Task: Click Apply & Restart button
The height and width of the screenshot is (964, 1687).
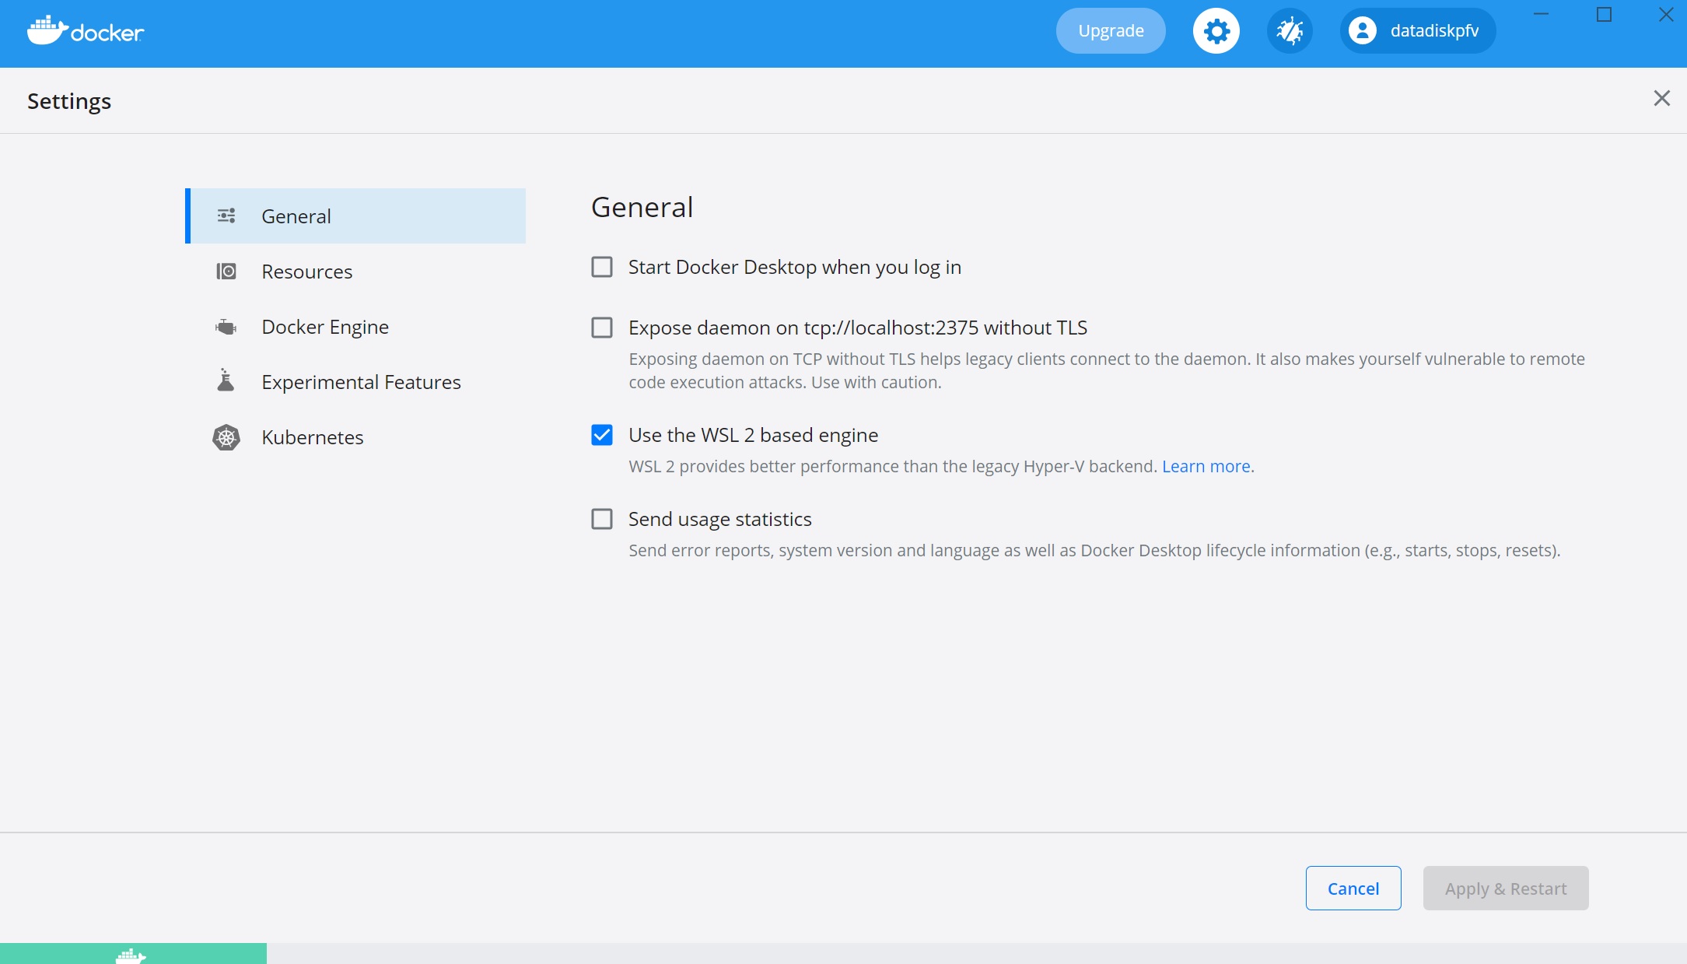Action: [1506, 888]
